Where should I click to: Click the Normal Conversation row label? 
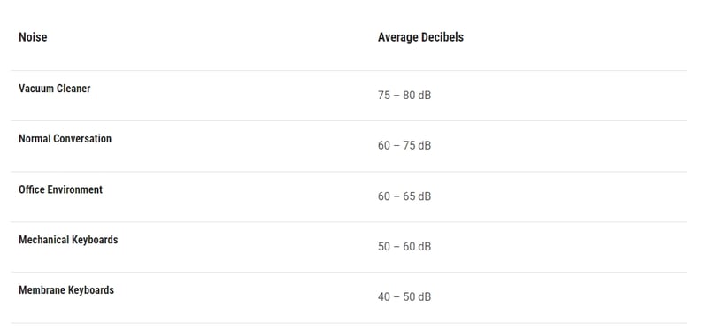(65, 139)
